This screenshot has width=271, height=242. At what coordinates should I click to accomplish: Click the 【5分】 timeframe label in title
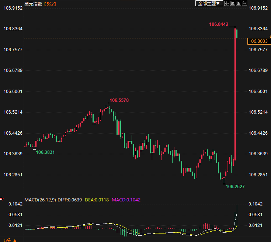(x=51, y=3)
